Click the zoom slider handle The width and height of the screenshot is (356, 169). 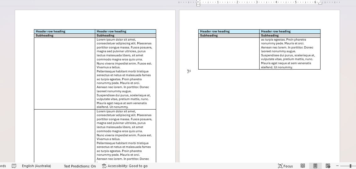pyautogui.click(x=350, y=166)
